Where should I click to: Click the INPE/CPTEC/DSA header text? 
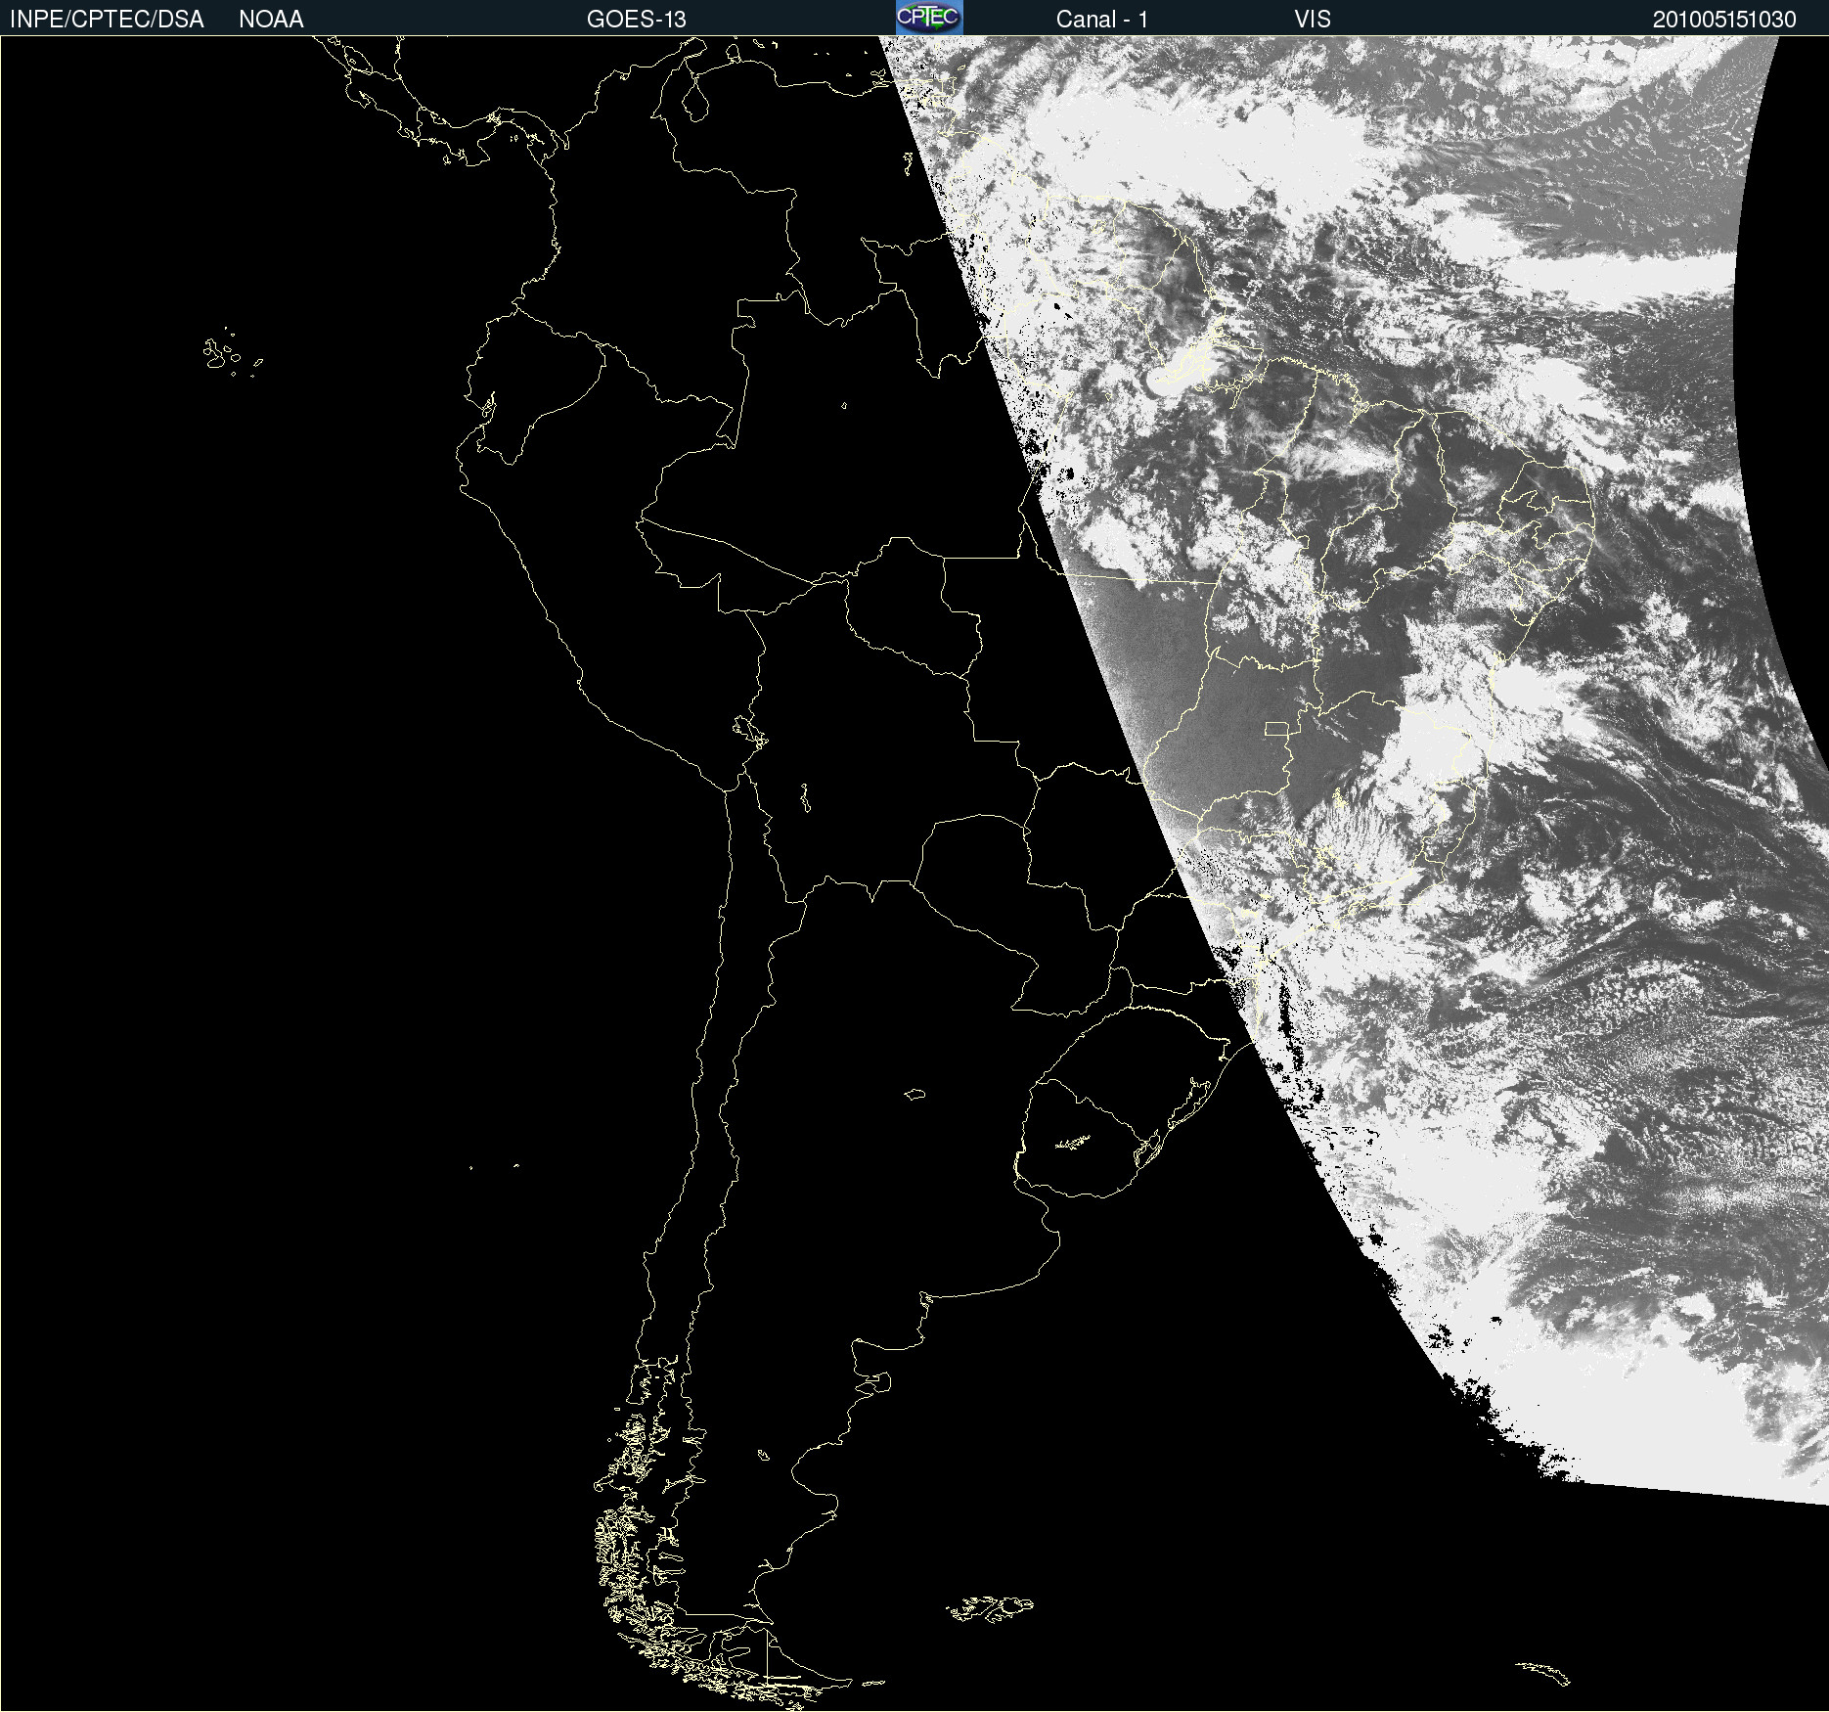(x=107, y=20)
